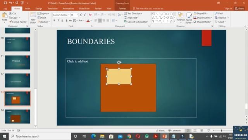Open the Drawing Tools Format tab

(x=122, y=9)
